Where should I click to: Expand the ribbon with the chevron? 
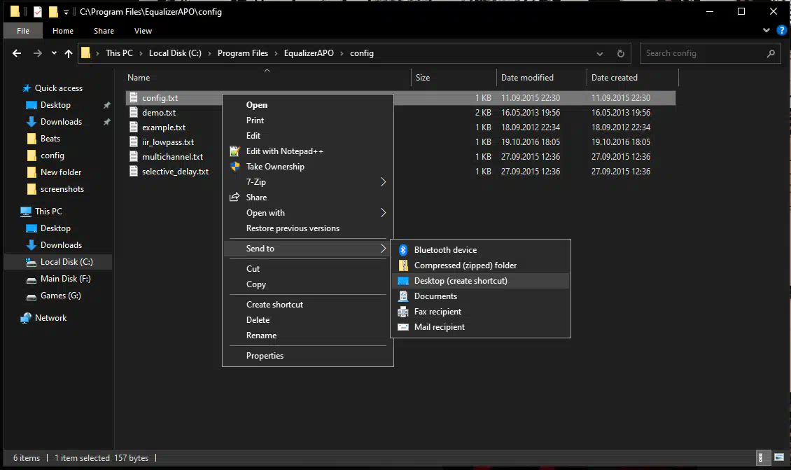[x=766, y=30]
